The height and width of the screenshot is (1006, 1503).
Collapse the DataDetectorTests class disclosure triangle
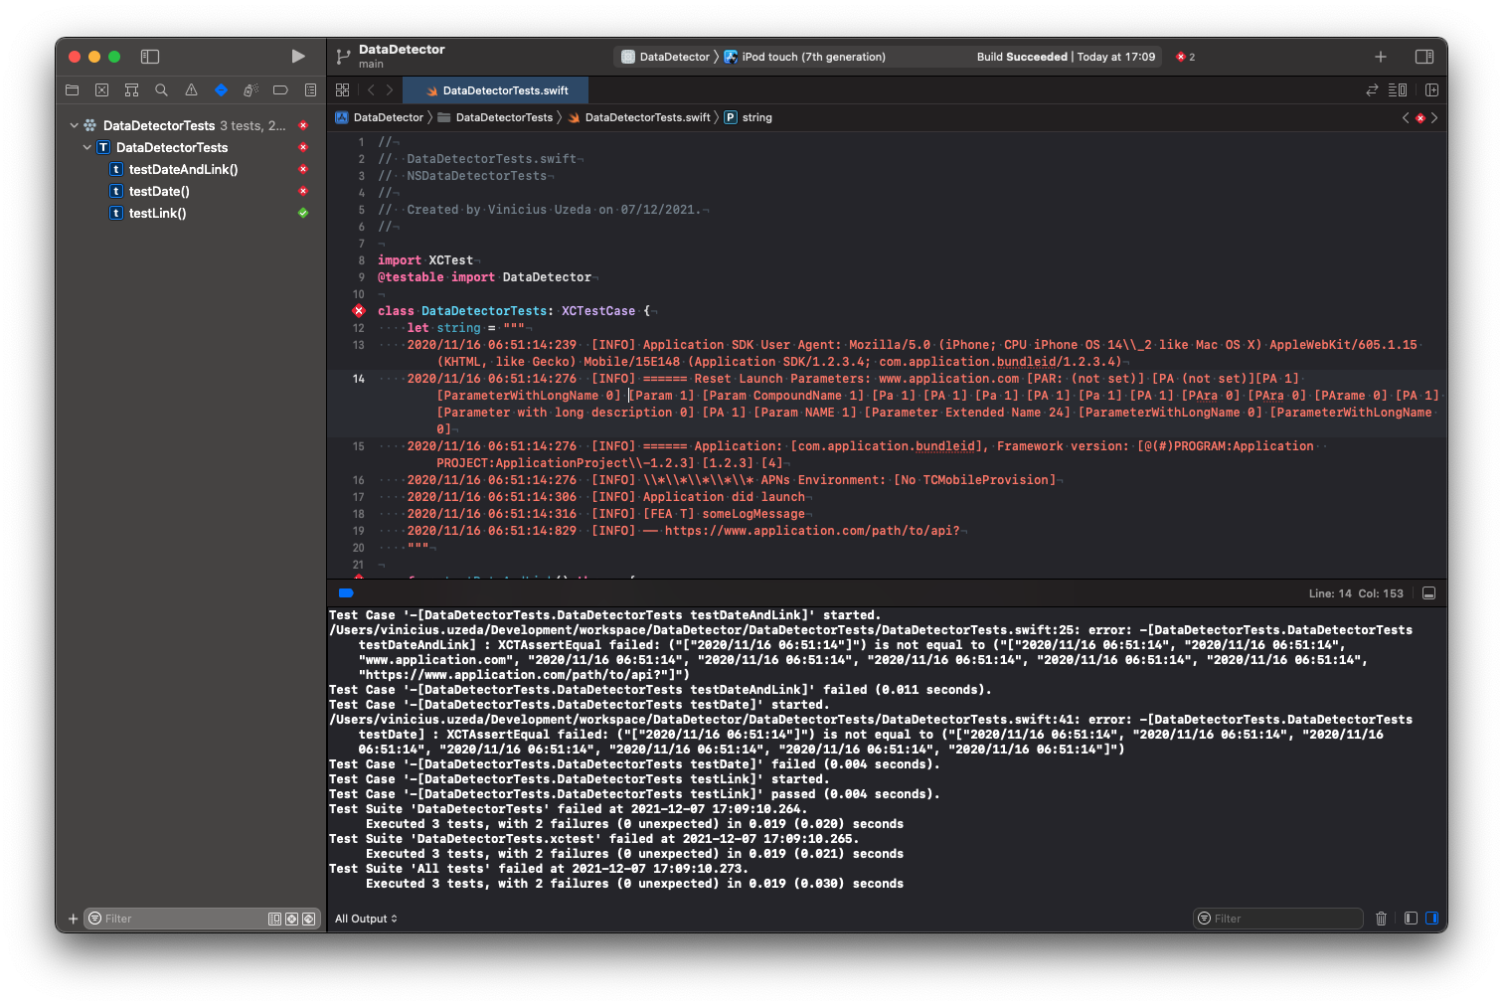click(87, 148)
